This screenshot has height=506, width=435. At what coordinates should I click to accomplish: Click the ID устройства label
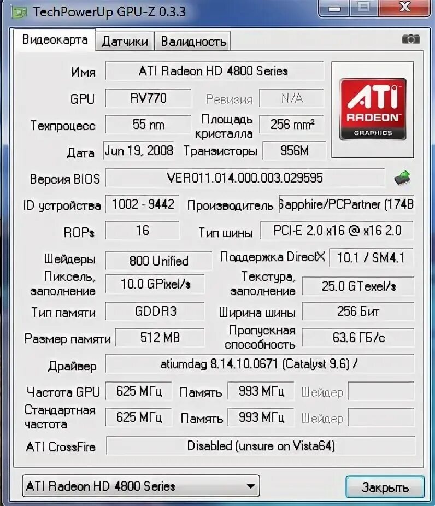point(62,205)
